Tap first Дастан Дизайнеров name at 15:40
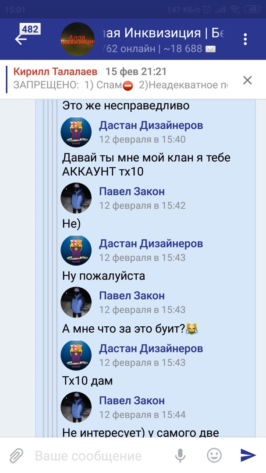 click(151, 125)
